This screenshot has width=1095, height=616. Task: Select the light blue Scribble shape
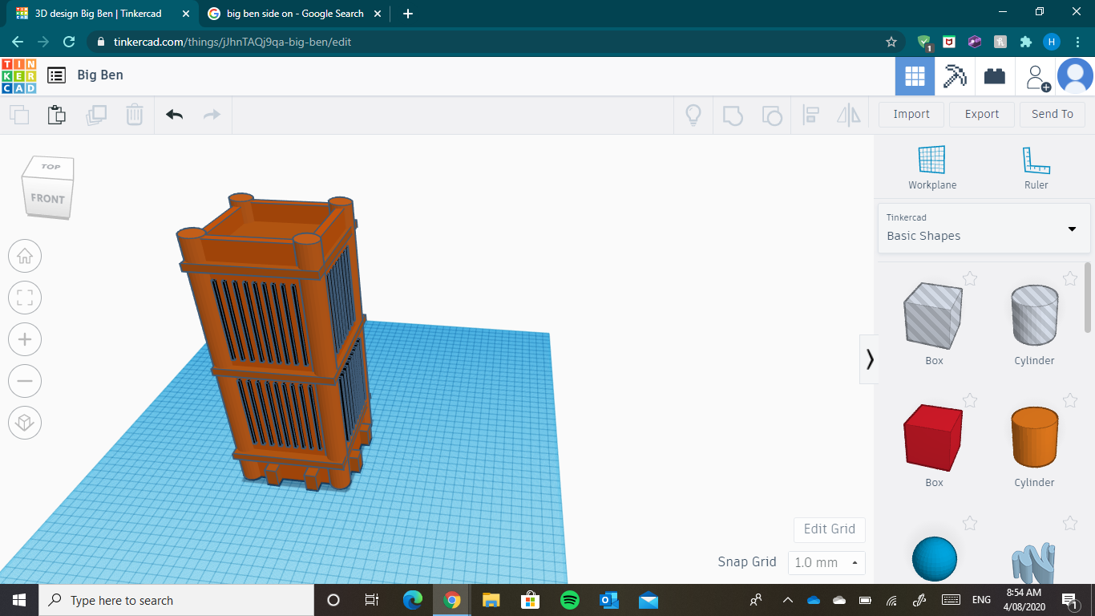tap(1034, 563)
